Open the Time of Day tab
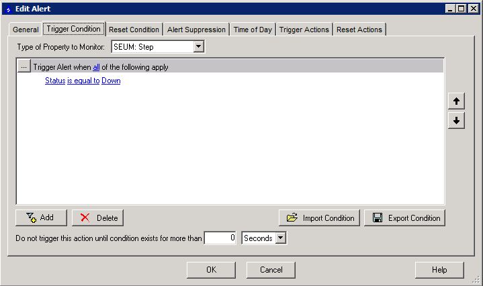Viewport: 483px width, 286px height. coord(253,30)
